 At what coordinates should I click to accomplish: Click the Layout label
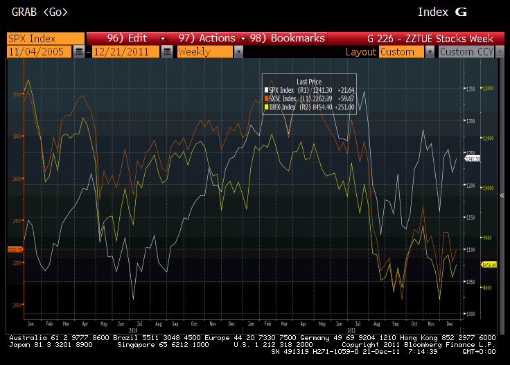click(361, 52)
